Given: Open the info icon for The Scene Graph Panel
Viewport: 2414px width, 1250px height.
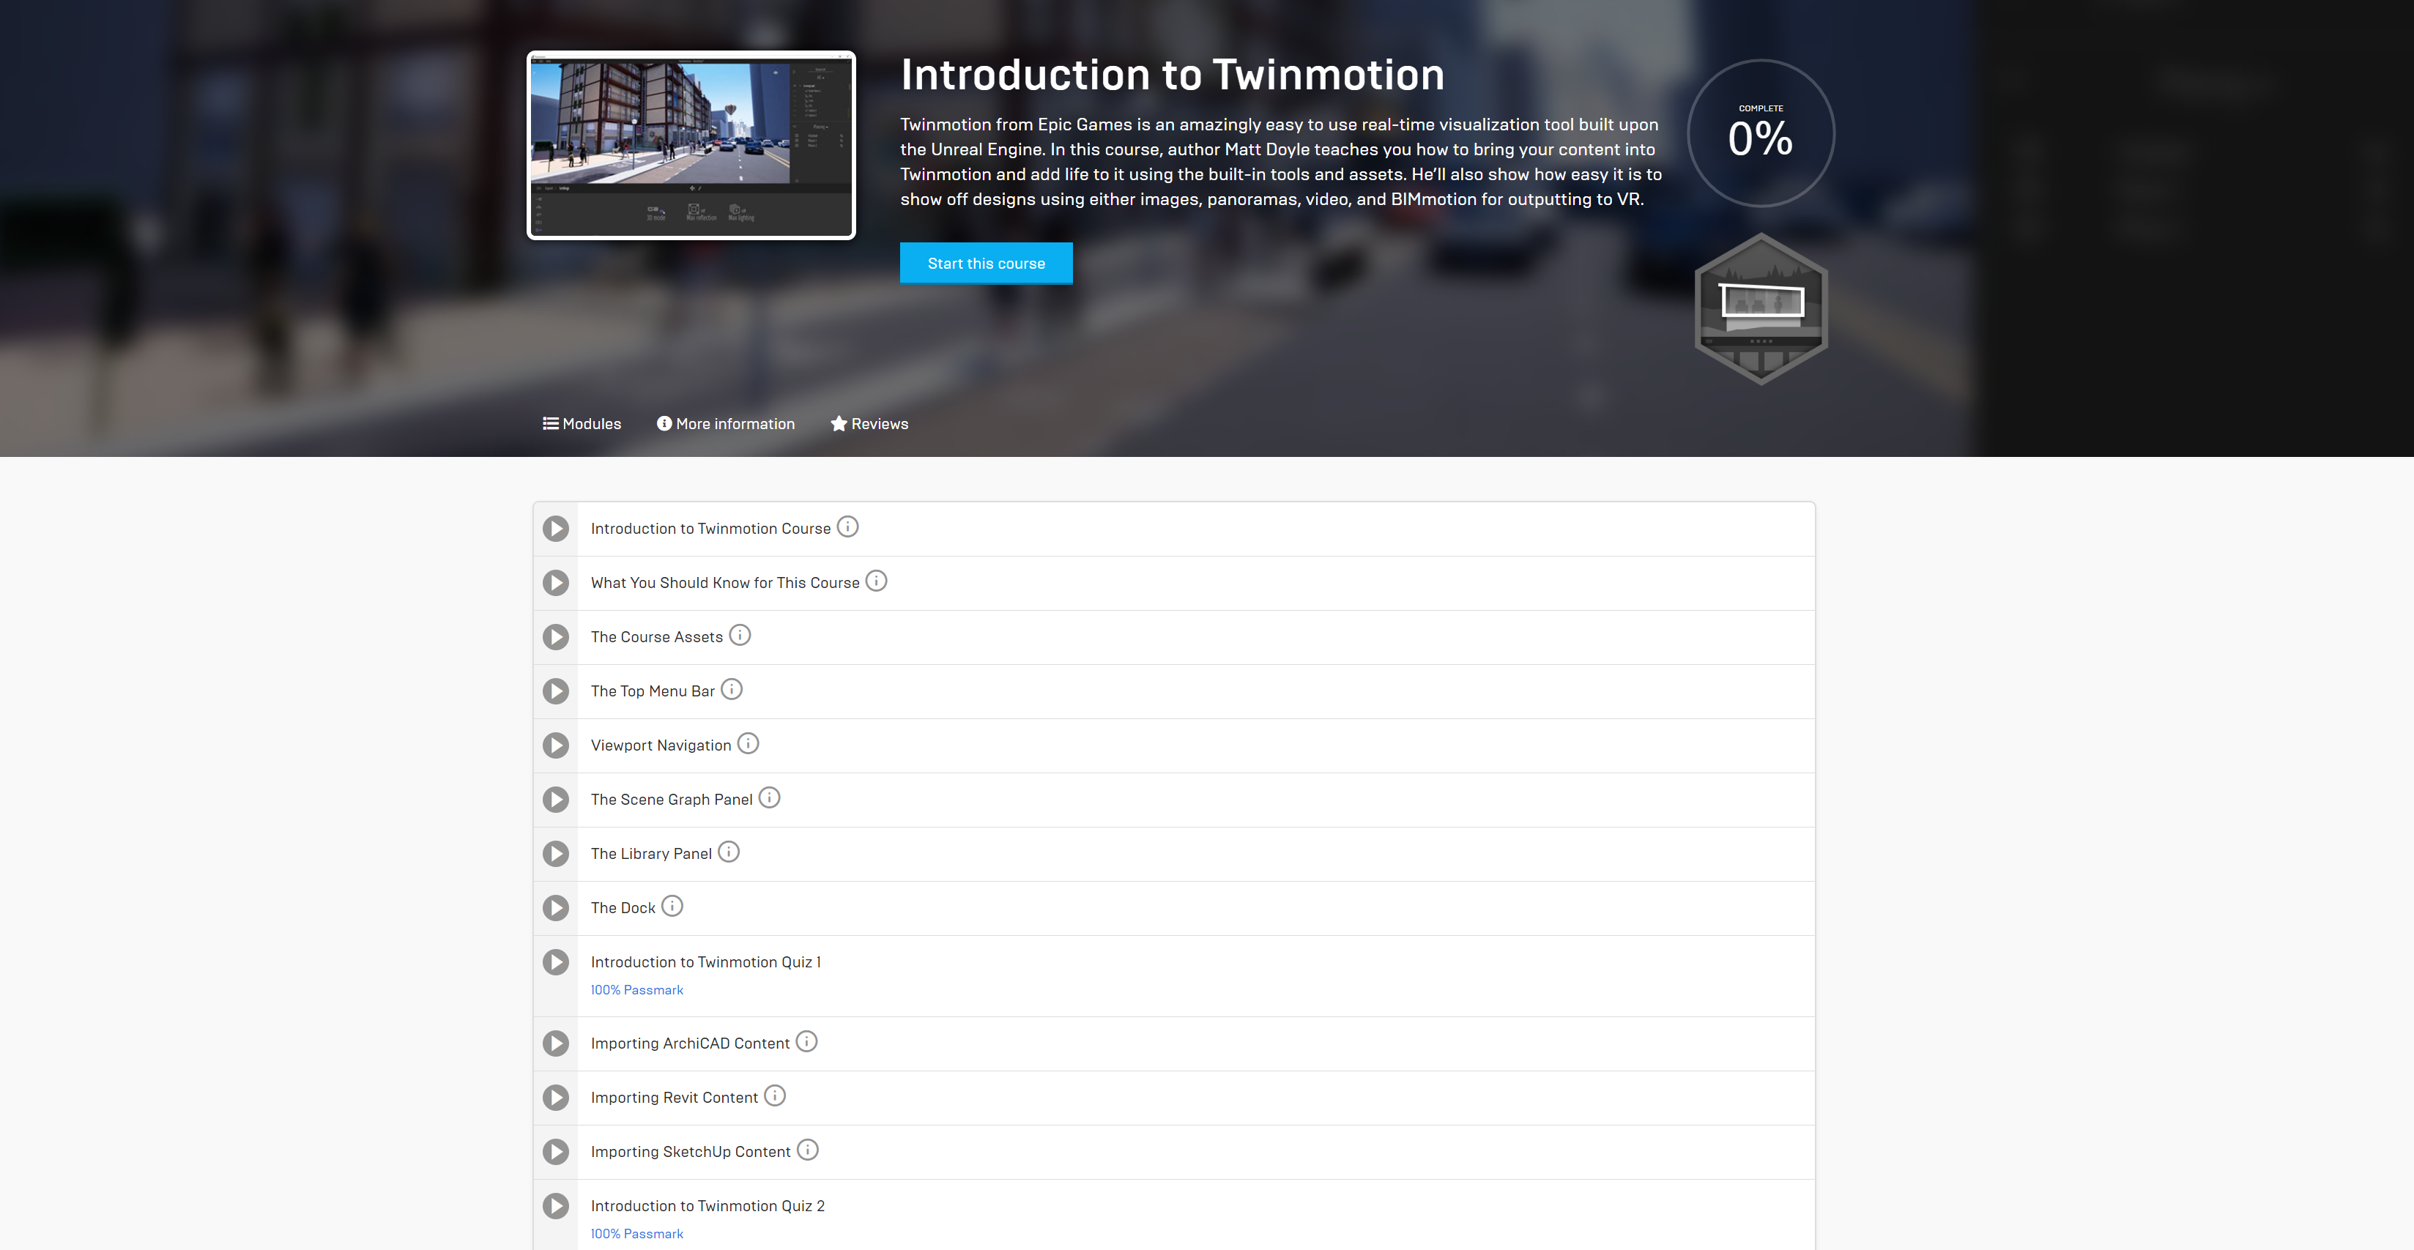Looking at the screenshot, I should tap(769, 797).
